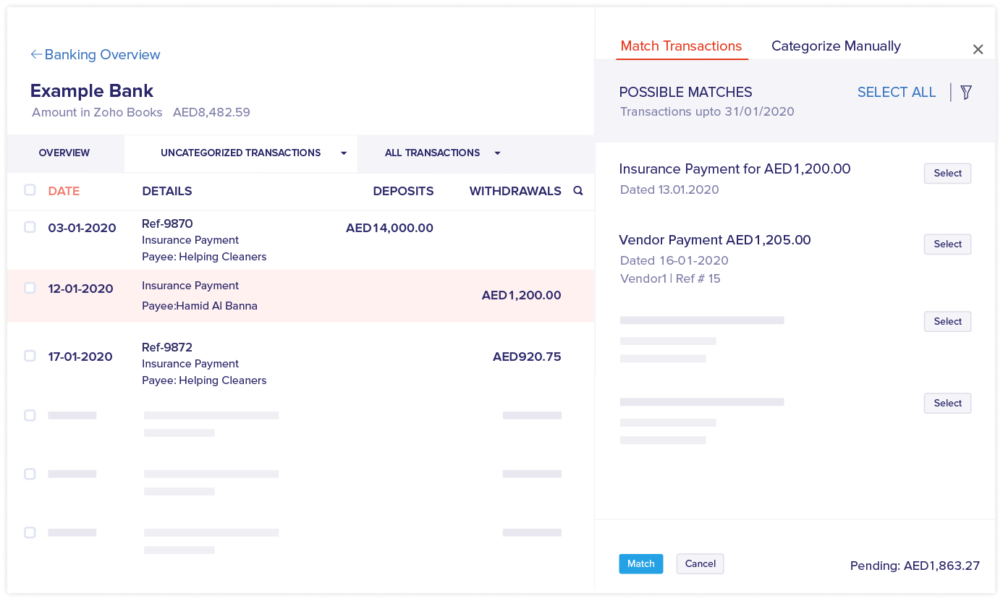The width and height of the screenshot is (1003, 601).
Task: Open the All Transactions tab
Action: click(x=433, y=153)
